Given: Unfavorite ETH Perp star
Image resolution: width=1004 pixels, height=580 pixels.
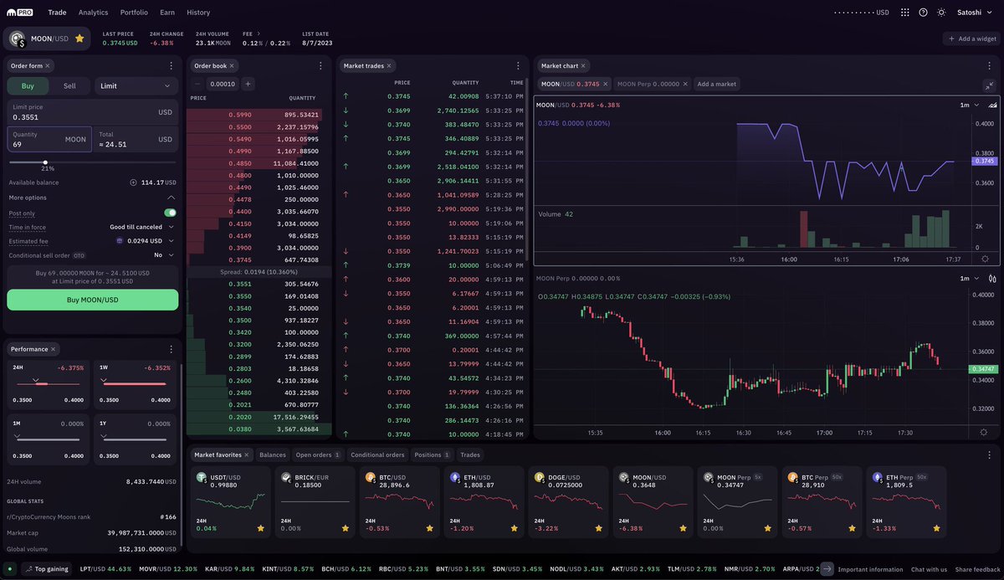Looking at the screenshot, I should pyautogui.click(x=936, y=529).
